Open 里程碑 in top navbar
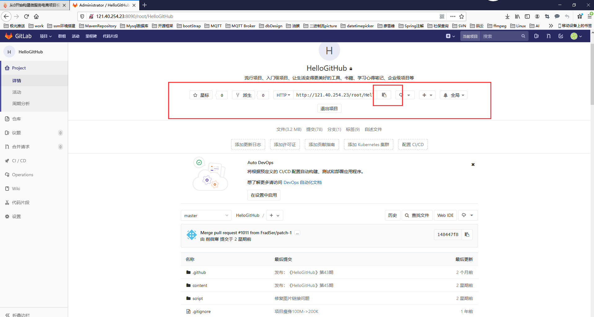 (x=91, y=36)
